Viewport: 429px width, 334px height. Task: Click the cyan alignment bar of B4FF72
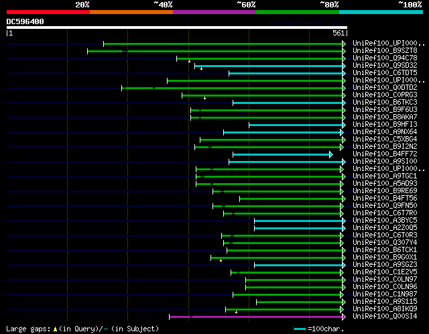coord(282,155)
